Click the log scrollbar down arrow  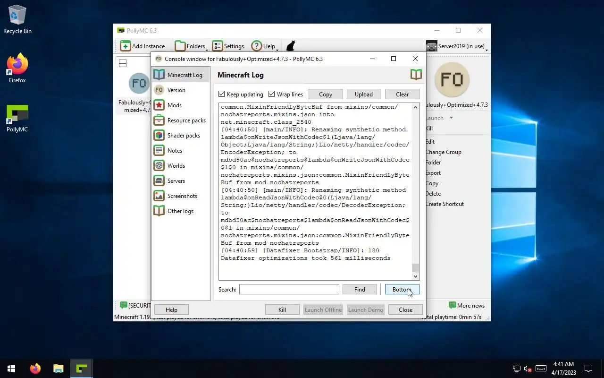coord(415,276)
